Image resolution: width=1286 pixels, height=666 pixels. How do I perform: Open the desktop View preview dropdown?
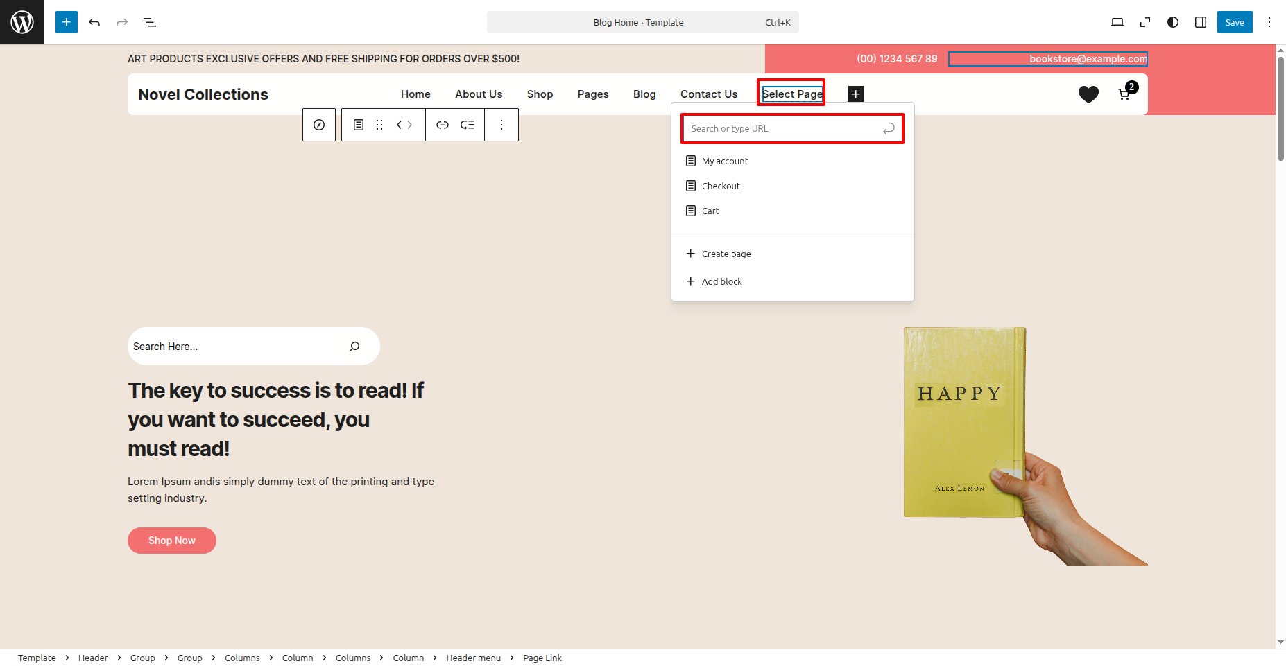pyautogui.click(x=1117, y=22)
